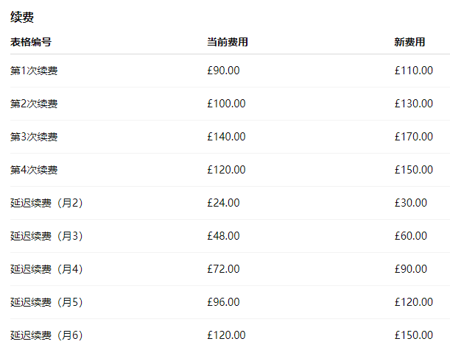Click the £140.00 current fee value
This screenshot has height=361, width=450.
226,137
